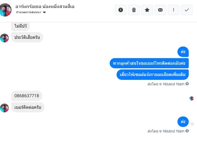Star this conversation as a follow-up
Image resolution: width=197 pixels, height=141 pixels.
147,10
